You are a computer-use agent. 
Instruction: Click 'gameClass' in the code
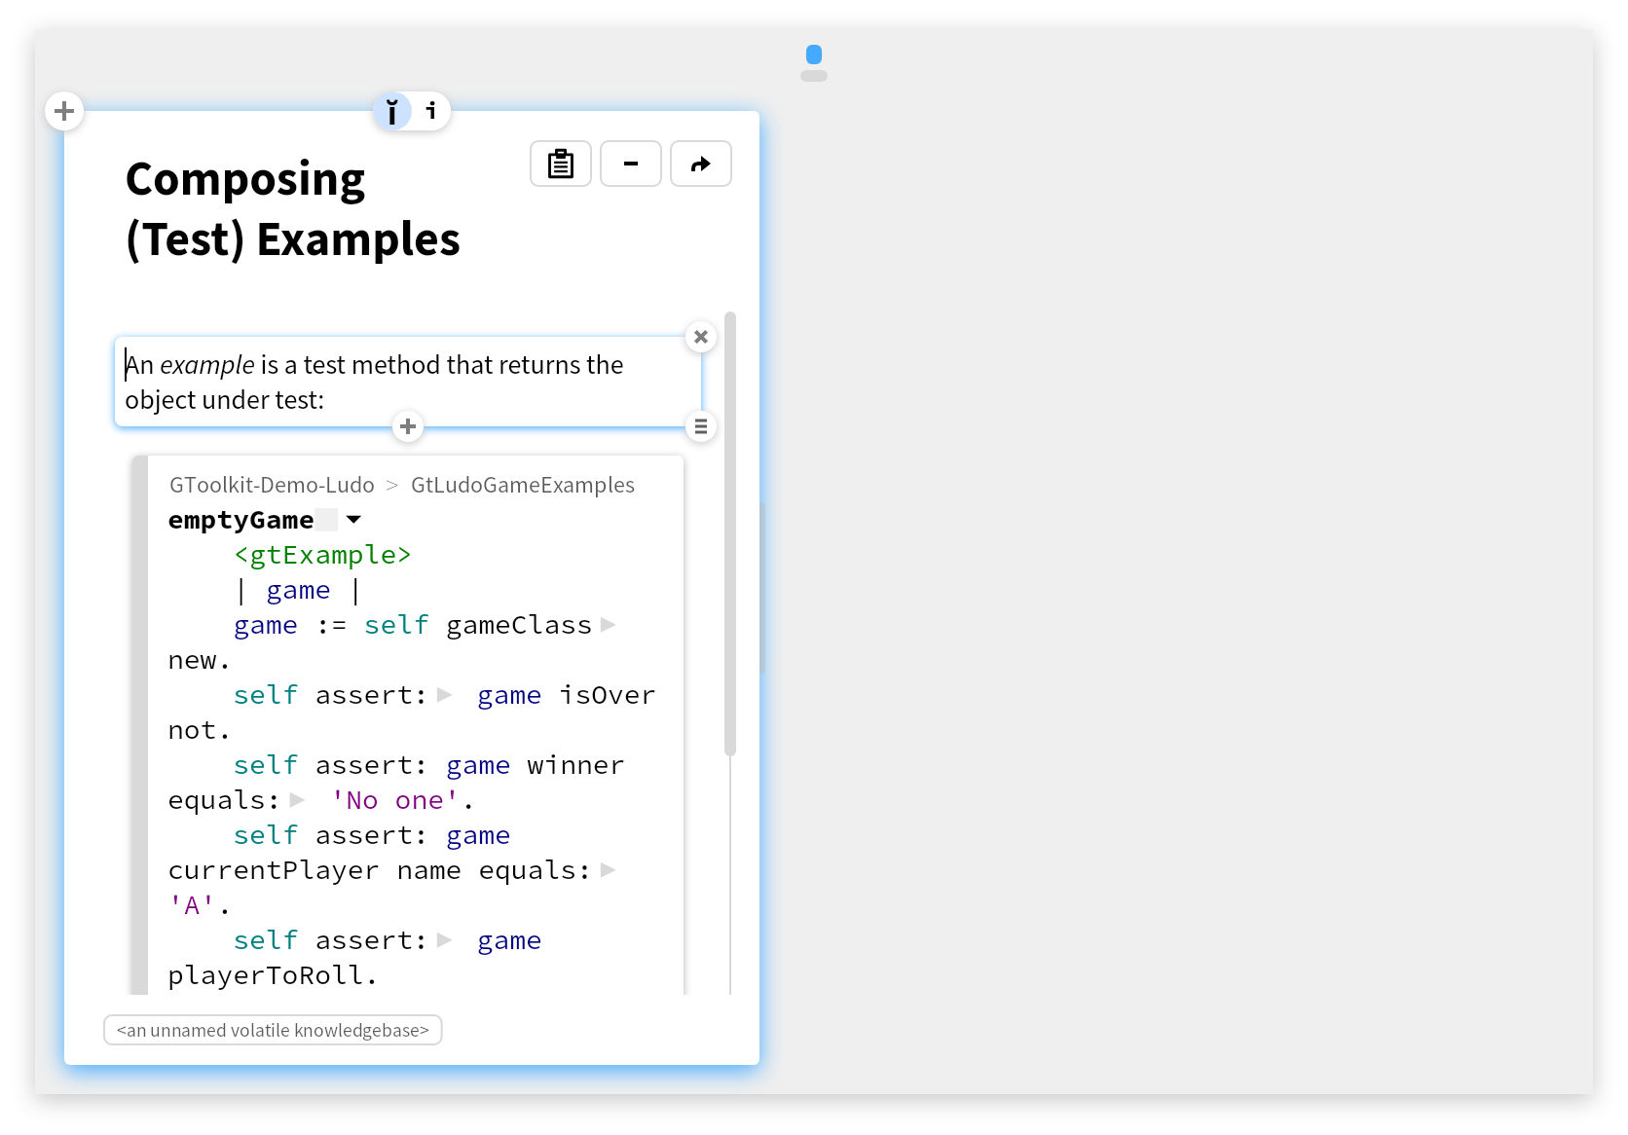coord(519,625)
